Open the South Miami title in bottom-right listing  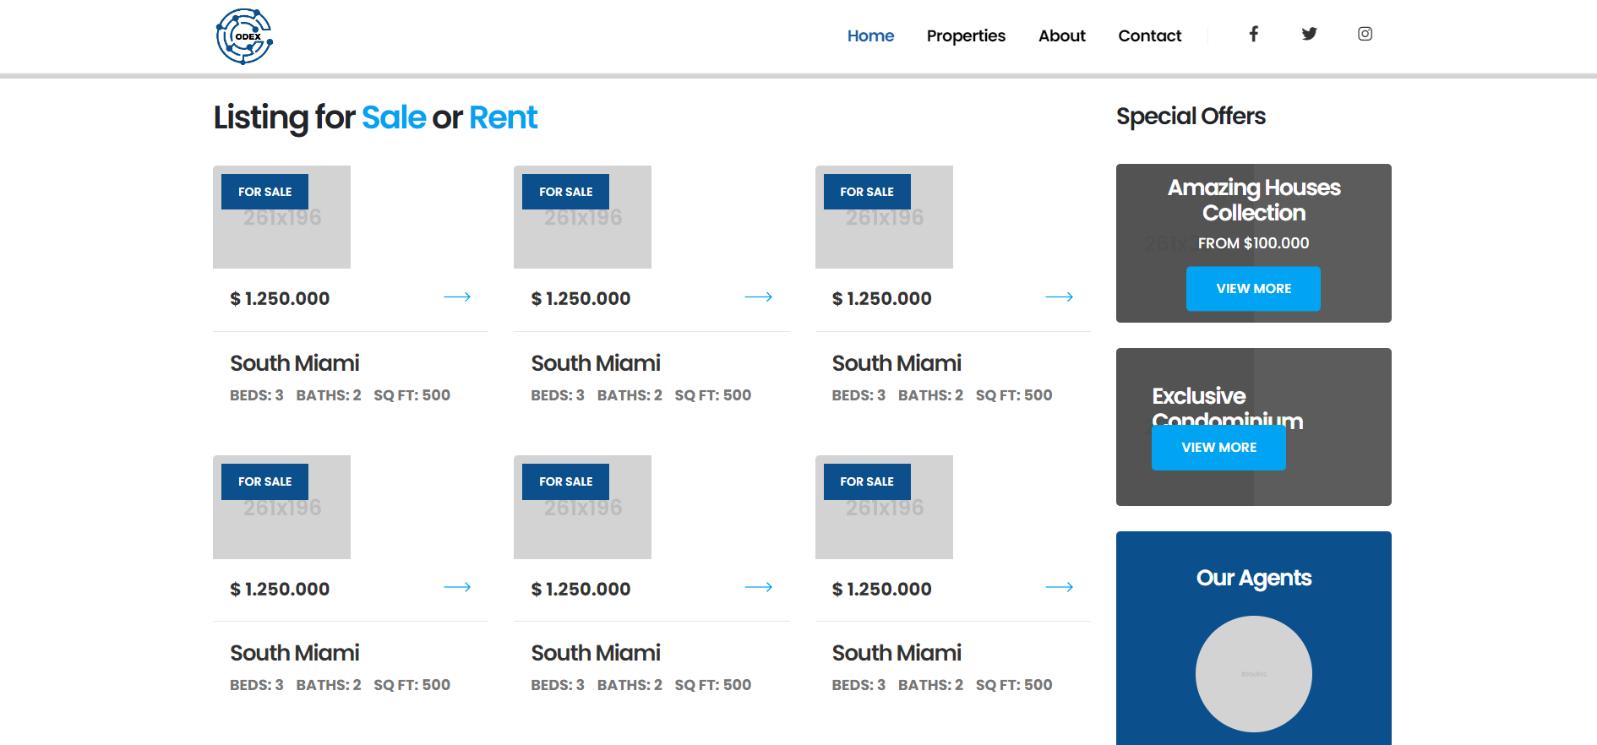pyautogui.click(x=897, y=653)
